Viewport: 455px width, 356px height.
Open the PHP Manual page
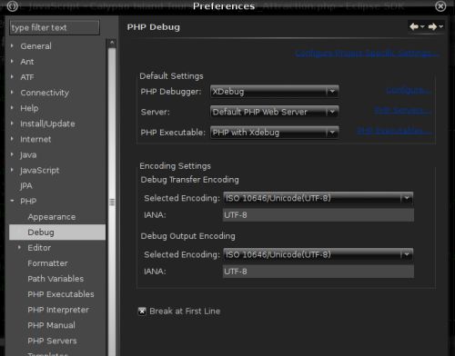(x=51, y=325)
